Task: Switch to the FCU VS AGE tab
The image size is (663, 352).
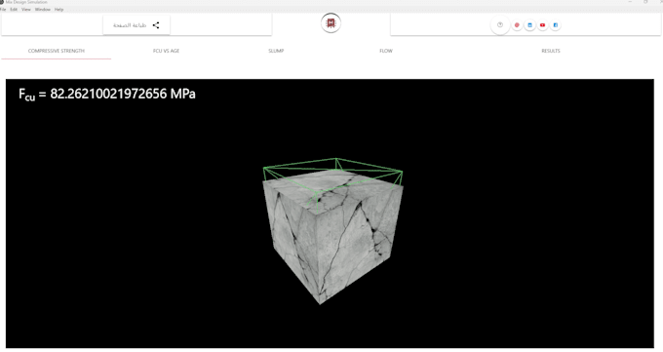Action: click(x=166, y=51)
